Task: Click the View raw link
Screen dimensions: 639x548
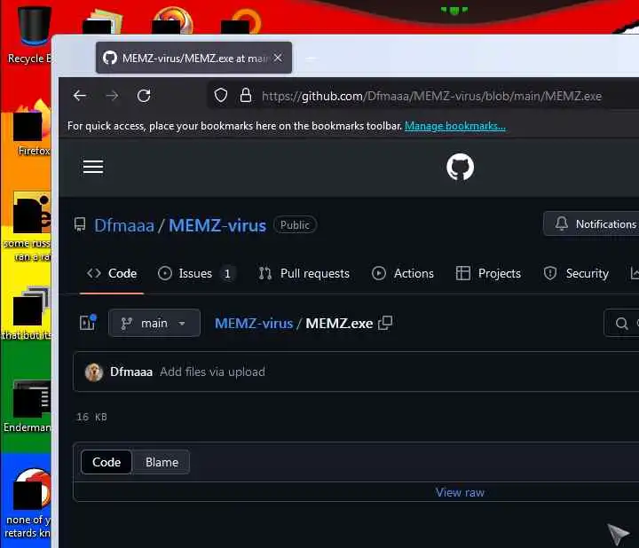Action: coord(460,493)
